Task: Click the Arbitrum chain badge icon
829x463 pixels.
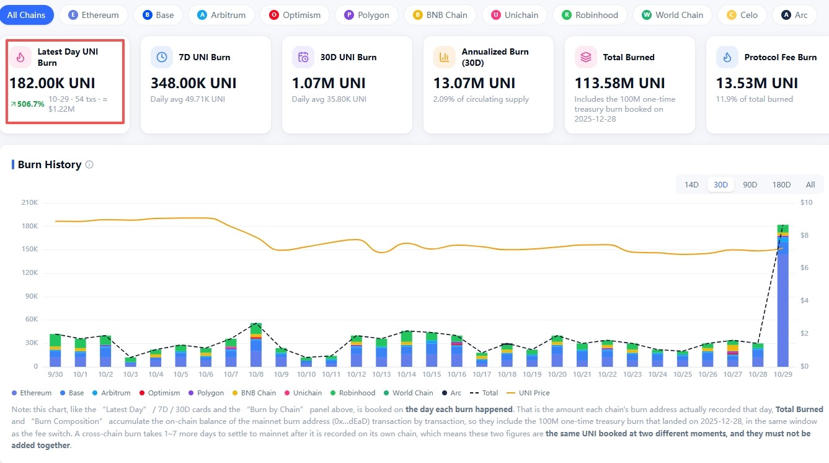Action: pos(202,15)
